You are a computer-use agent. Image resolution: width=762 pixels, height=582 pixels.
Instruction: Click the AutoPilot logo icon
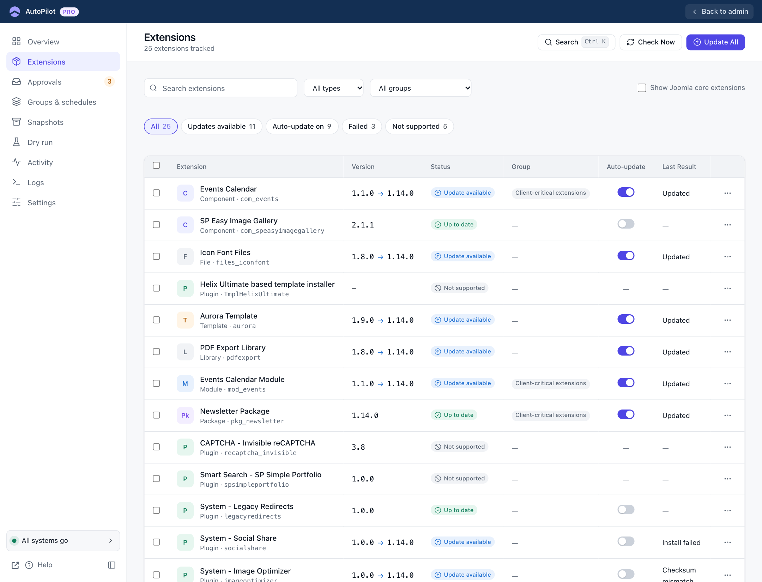pyautogui.click(x=15, y=12)
